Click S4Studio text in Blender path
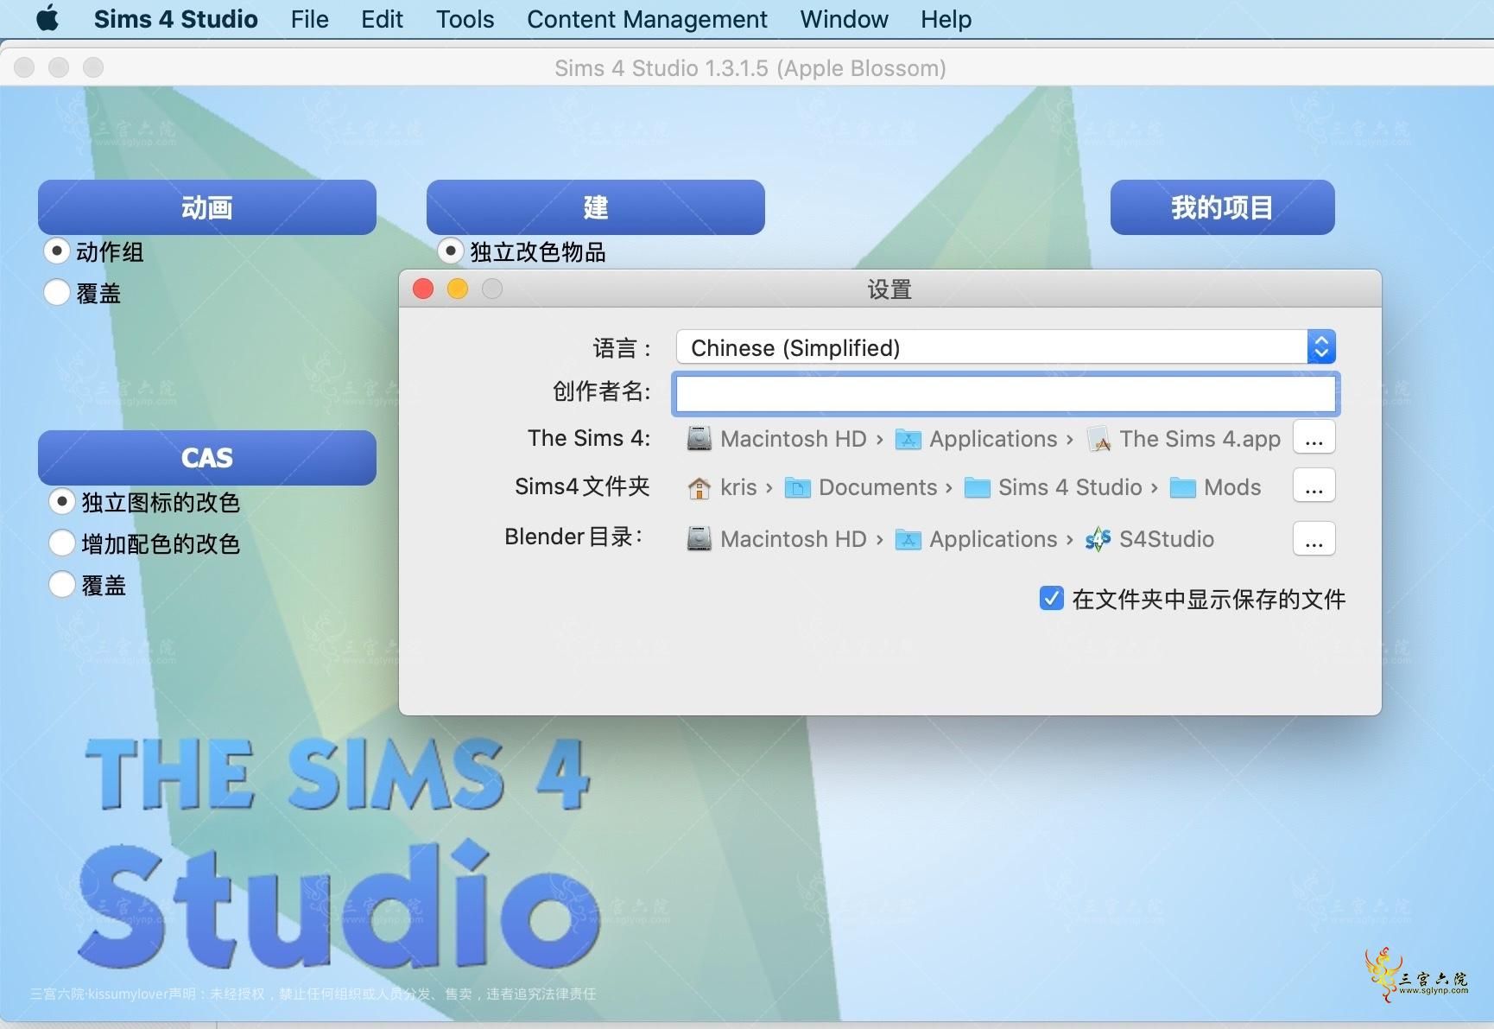Screen dimensions: 1494x1029 pos(1167,539)
